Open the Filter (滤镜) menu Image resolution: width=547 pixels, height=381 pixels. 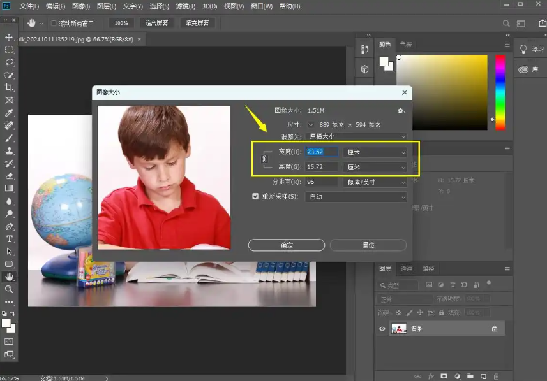point(185,6)
